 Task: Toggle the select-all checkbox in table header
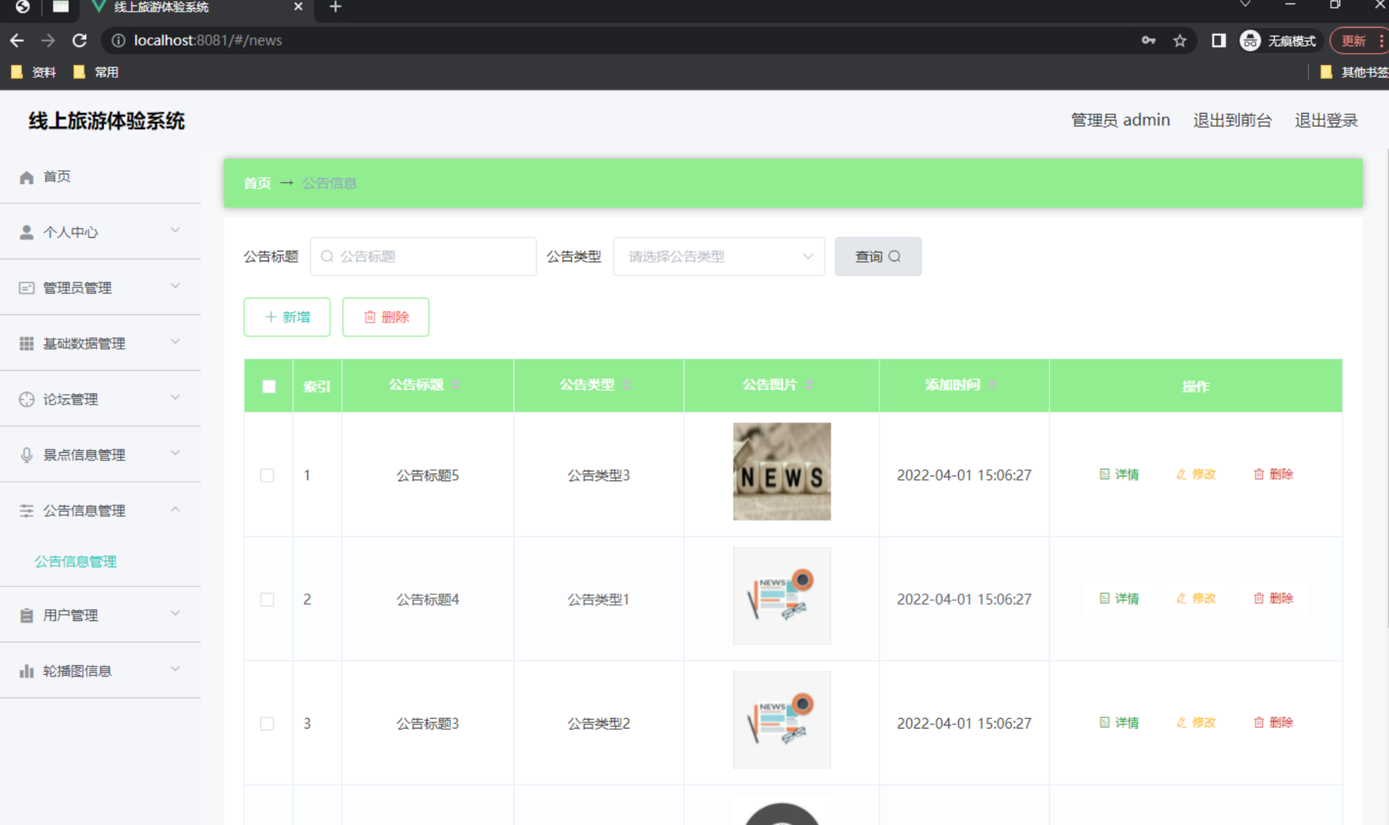coord(269,387)
